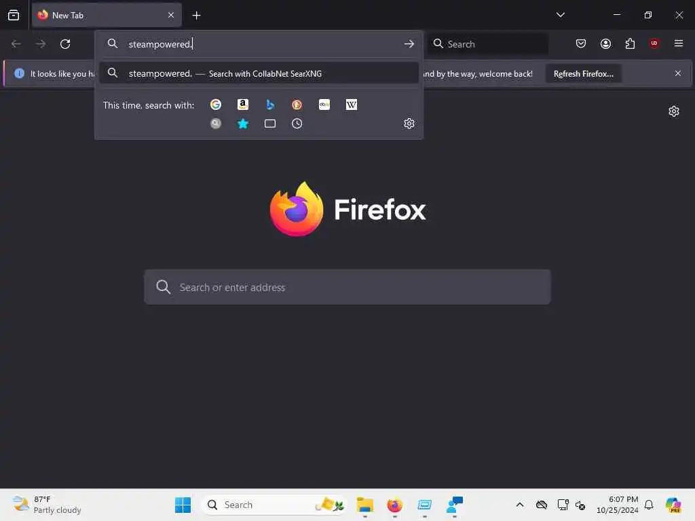
Task: Open the weather widget showing 87°F
Action: point(47,505)
